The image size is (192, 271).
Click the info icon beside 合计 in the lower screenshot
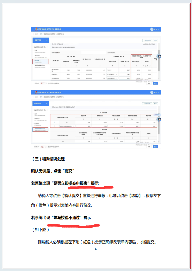[38, 146]
